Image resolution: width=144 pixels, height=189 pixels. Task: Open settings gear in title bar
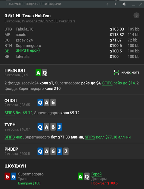[x=124, y=4]
